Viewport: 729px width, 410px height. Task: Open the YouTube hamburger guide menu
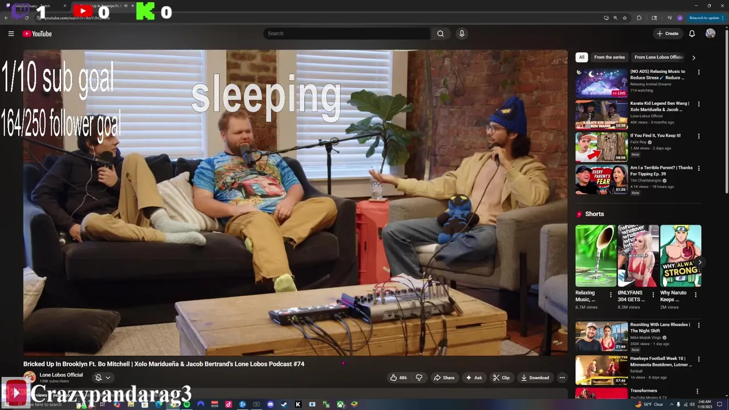pyautogui.click(x=11, y=34)
